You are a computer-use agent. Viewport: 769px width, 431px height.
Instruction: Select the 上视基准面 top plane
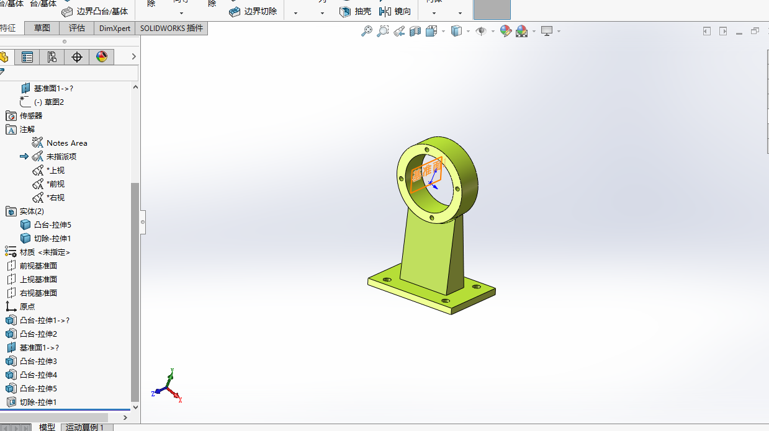(38, 280)
